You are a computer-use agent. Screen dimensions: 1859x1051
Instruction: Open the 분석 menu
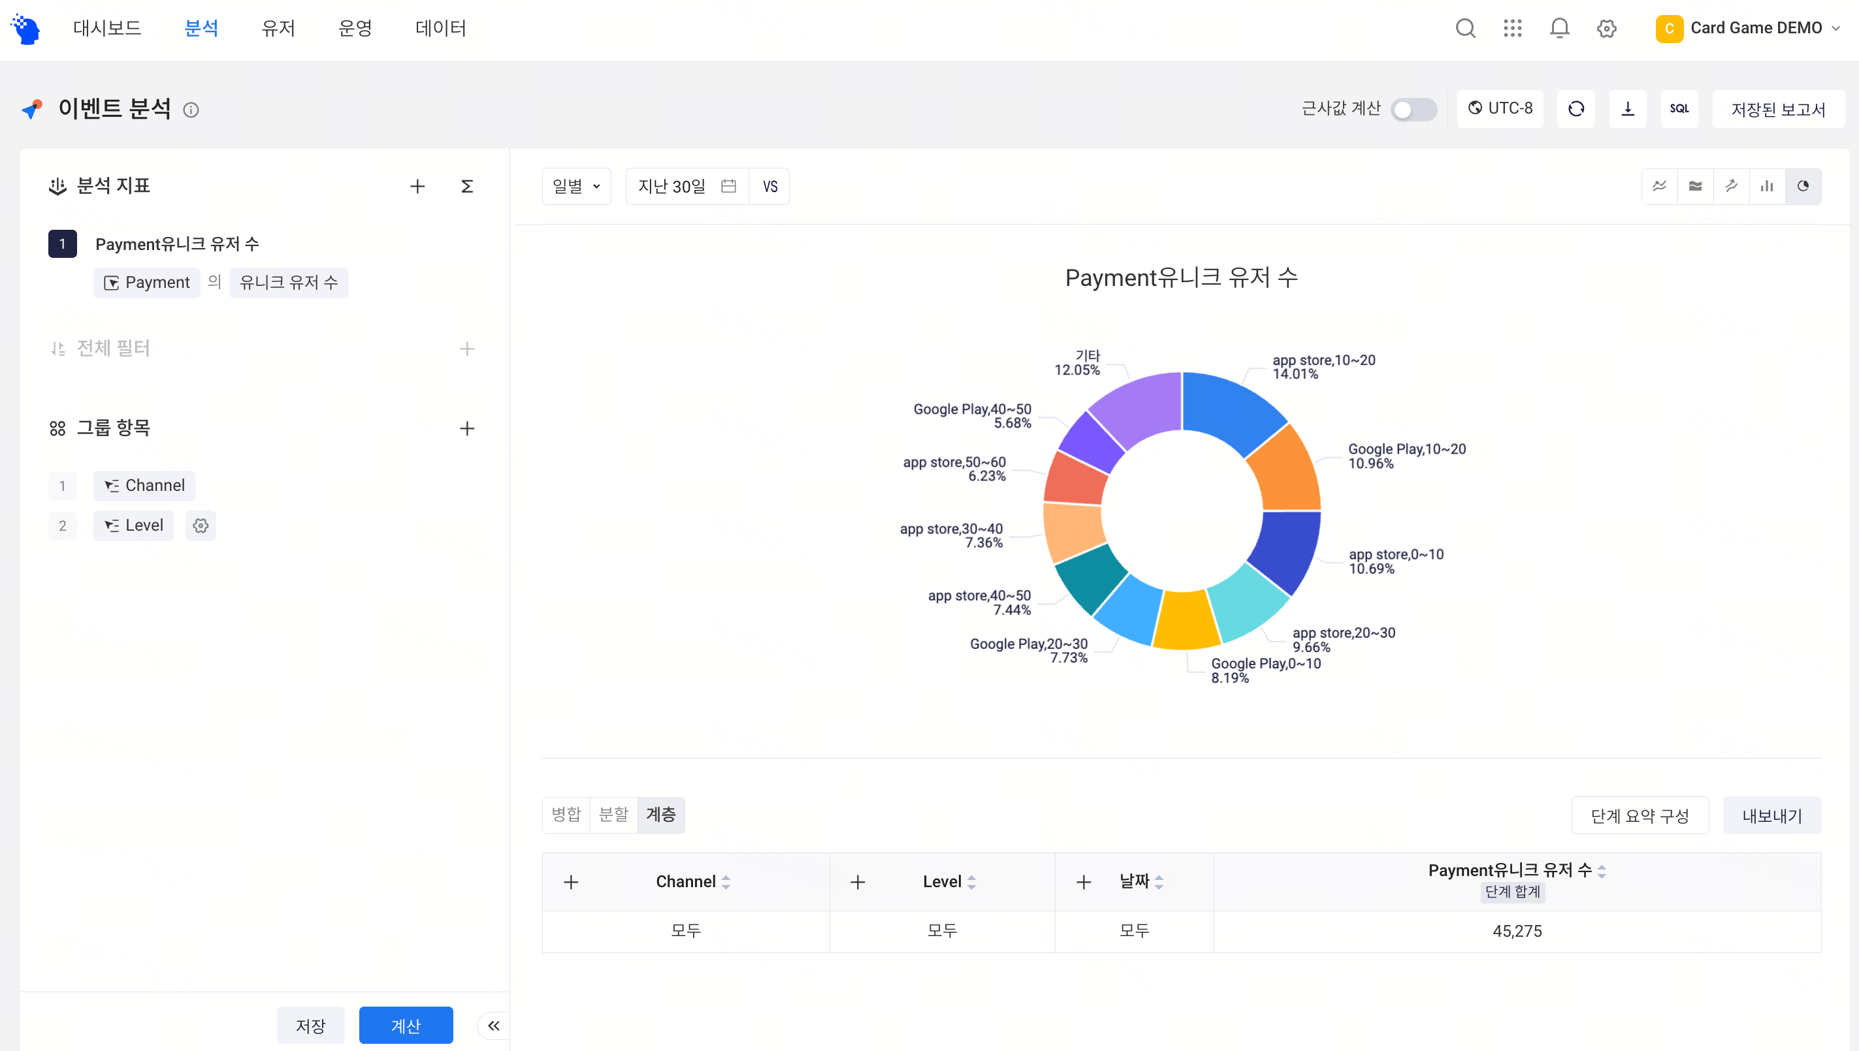(201, 28)
